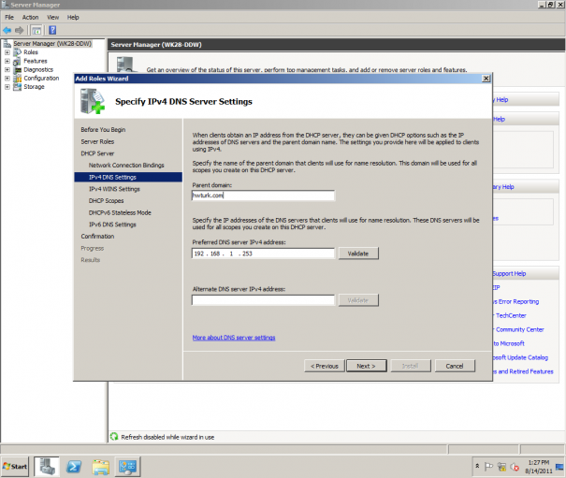Expand the Diagnostics tree node
This screenshot has height=478, width=566.
[x=7, y=69]
